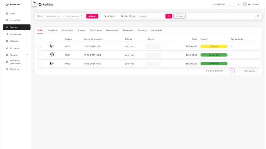
Task: Click the magenta search magnifier button
Action: [169, 16]
